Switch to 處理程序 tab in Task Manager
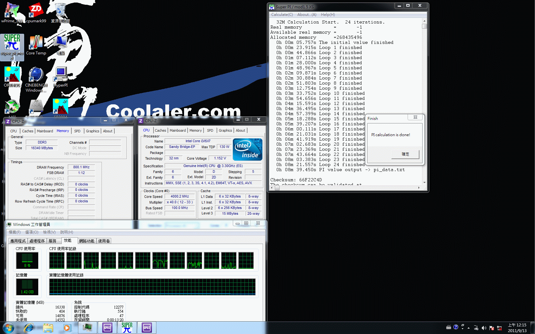The width and height of the screenshot is (535, 334). pos(37,241)
